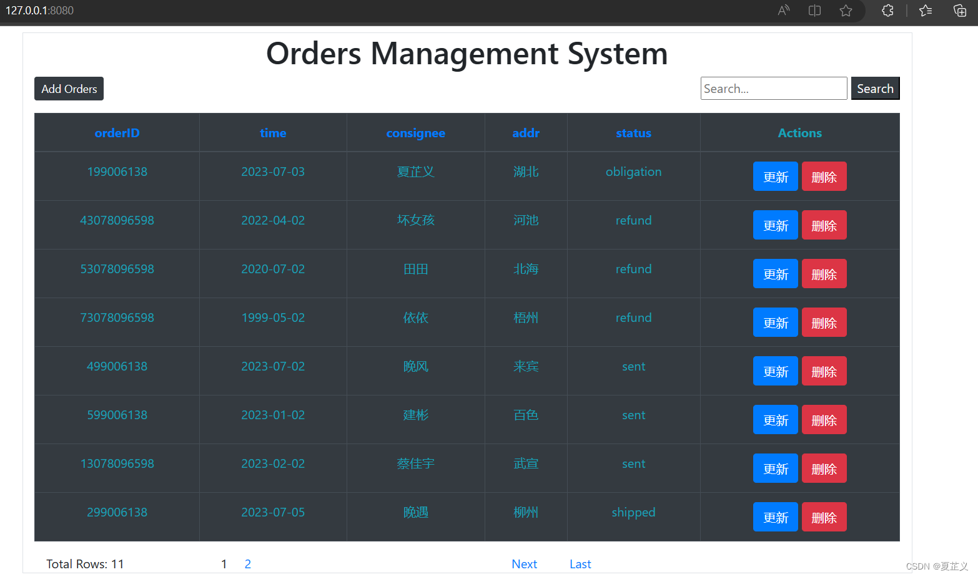The image size is (978, 577).
Task: Focus the Search input field
Action: click(x=774, y=89)
